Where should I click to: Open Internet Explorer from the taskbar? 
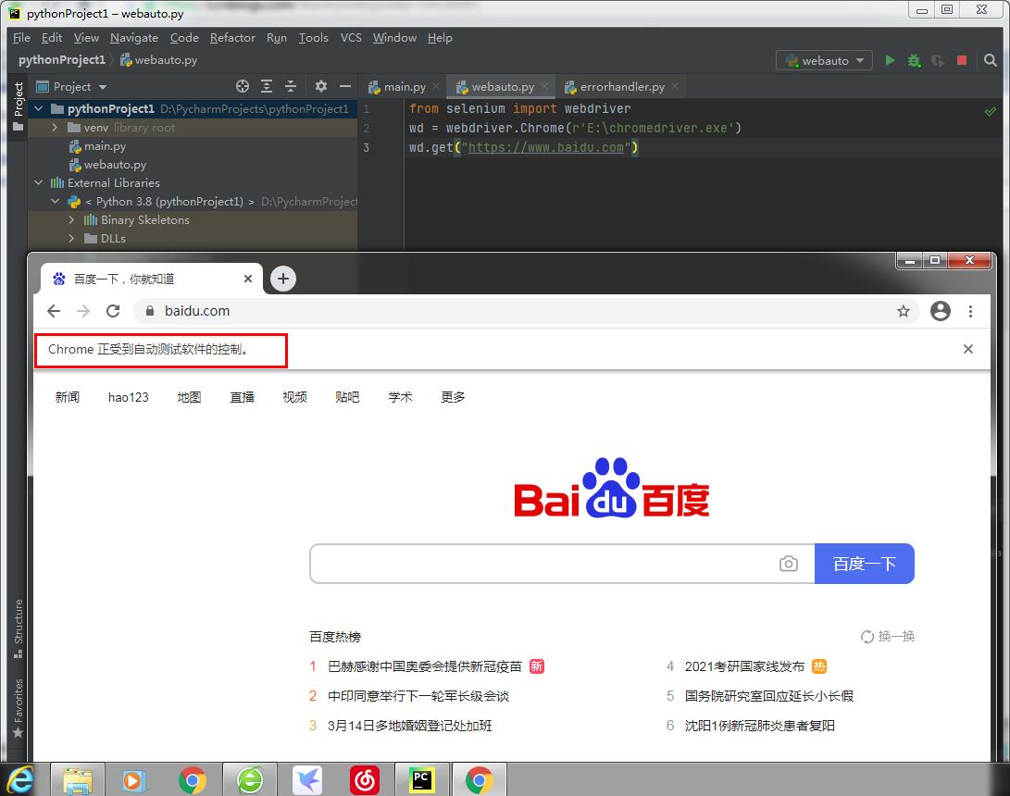[x=20, y=780]
